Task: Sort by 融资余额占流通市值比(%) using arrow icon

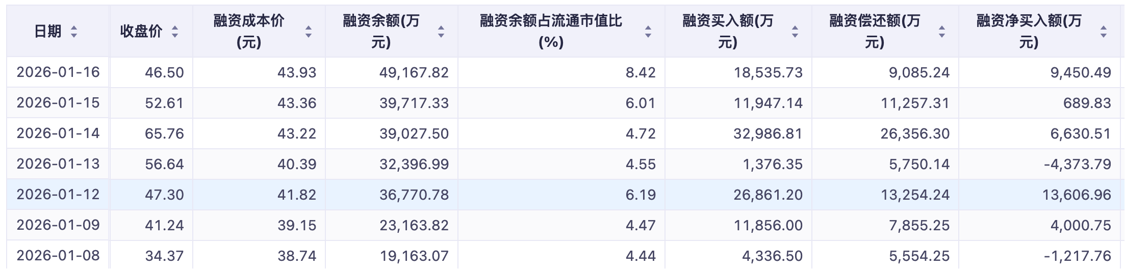Action: pos(648,32)
